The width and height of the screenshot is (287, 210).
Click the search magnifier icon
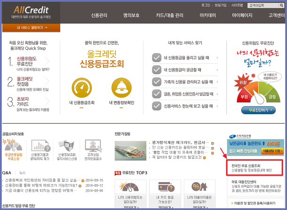click(281, 5)
